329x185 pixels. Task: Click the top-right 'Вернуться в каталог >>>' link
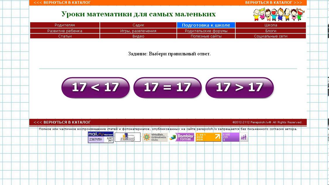[x=274, y=3]
